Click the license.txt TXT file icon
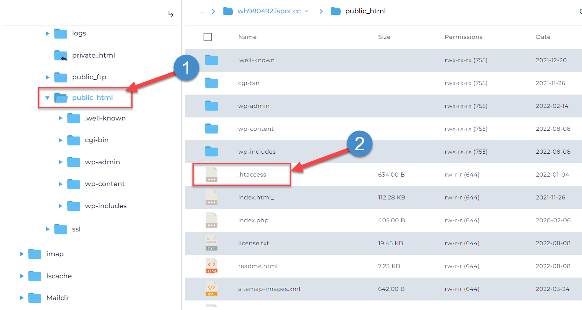Screen dimensions: 582x310 click(211, 243)
